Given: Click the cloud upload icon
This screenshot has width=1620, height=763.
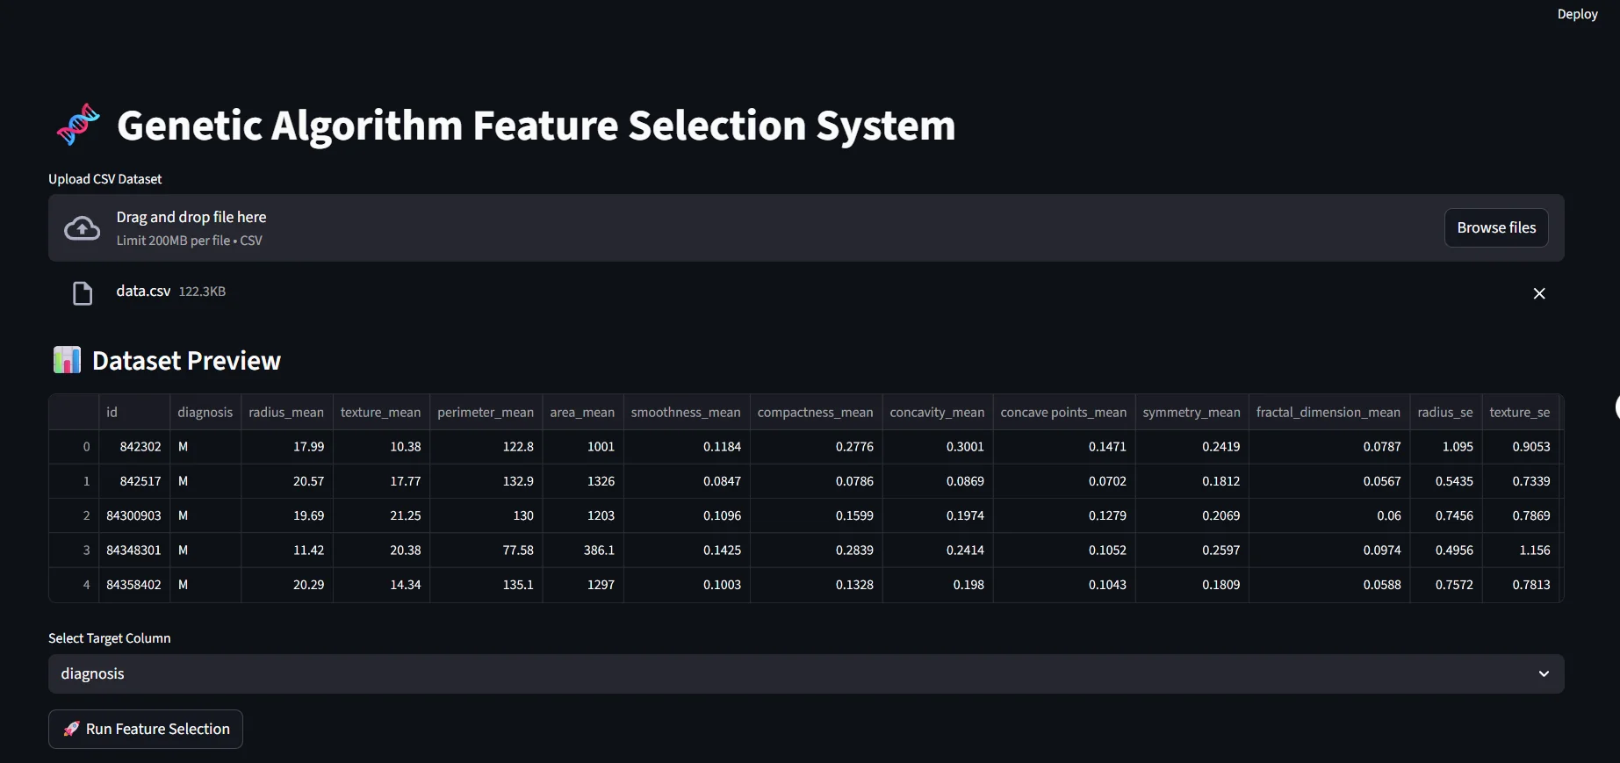Looking at the screenshot, I should 82,228.
